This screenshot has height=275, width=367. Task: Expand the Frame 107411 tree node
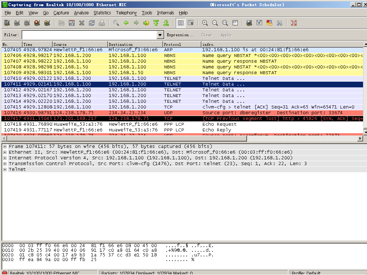click(x=5, y=146)
